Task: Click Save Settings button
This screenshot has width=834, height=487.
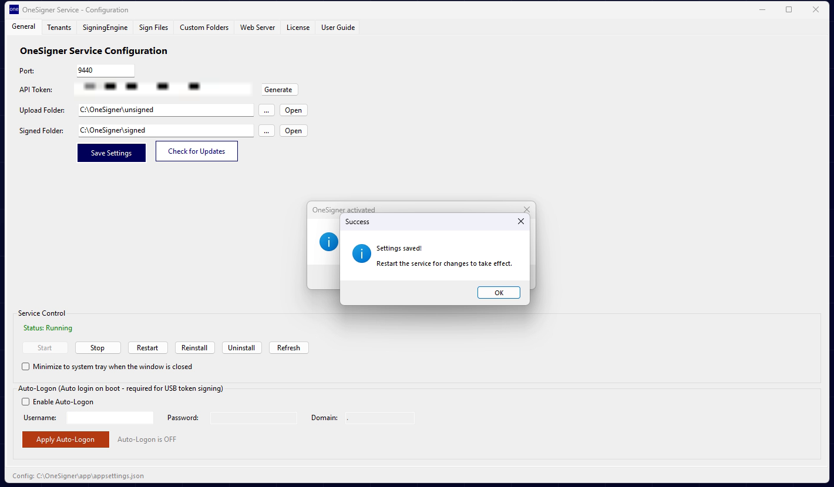Action: pyautogui.click(x=112, y=153)
